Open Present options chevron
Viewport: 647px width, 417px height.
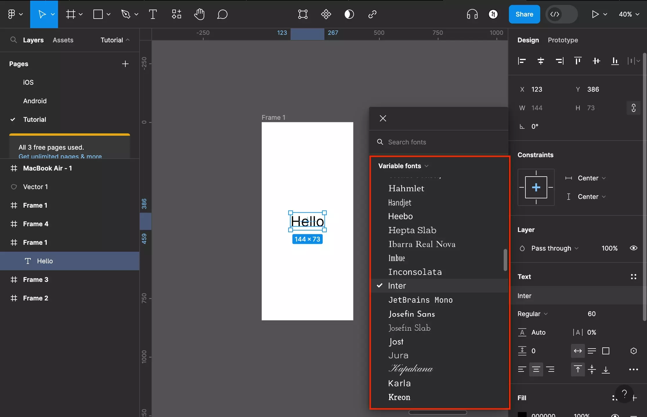[605, 14]
